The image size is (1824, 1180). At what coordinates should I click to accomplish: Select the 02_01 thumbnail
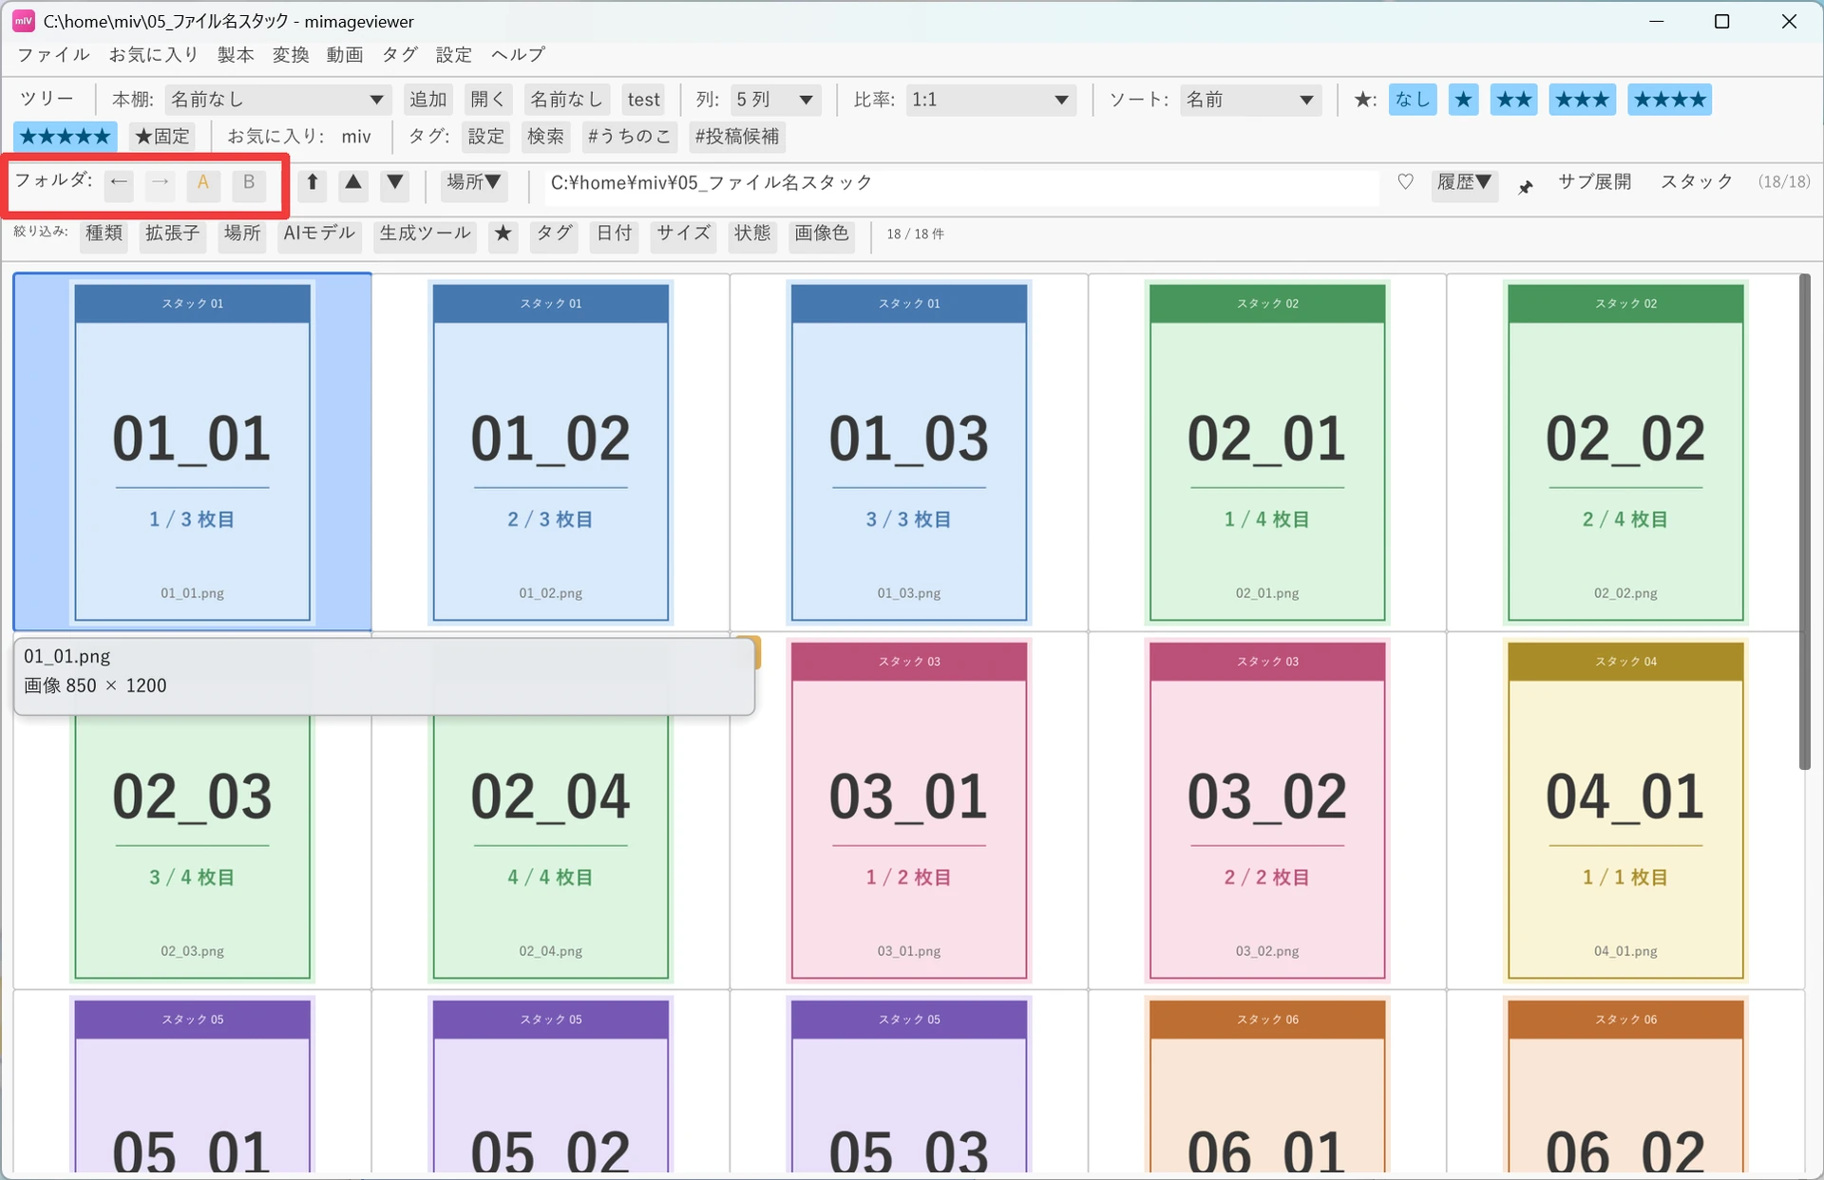tap(1267, 452)
